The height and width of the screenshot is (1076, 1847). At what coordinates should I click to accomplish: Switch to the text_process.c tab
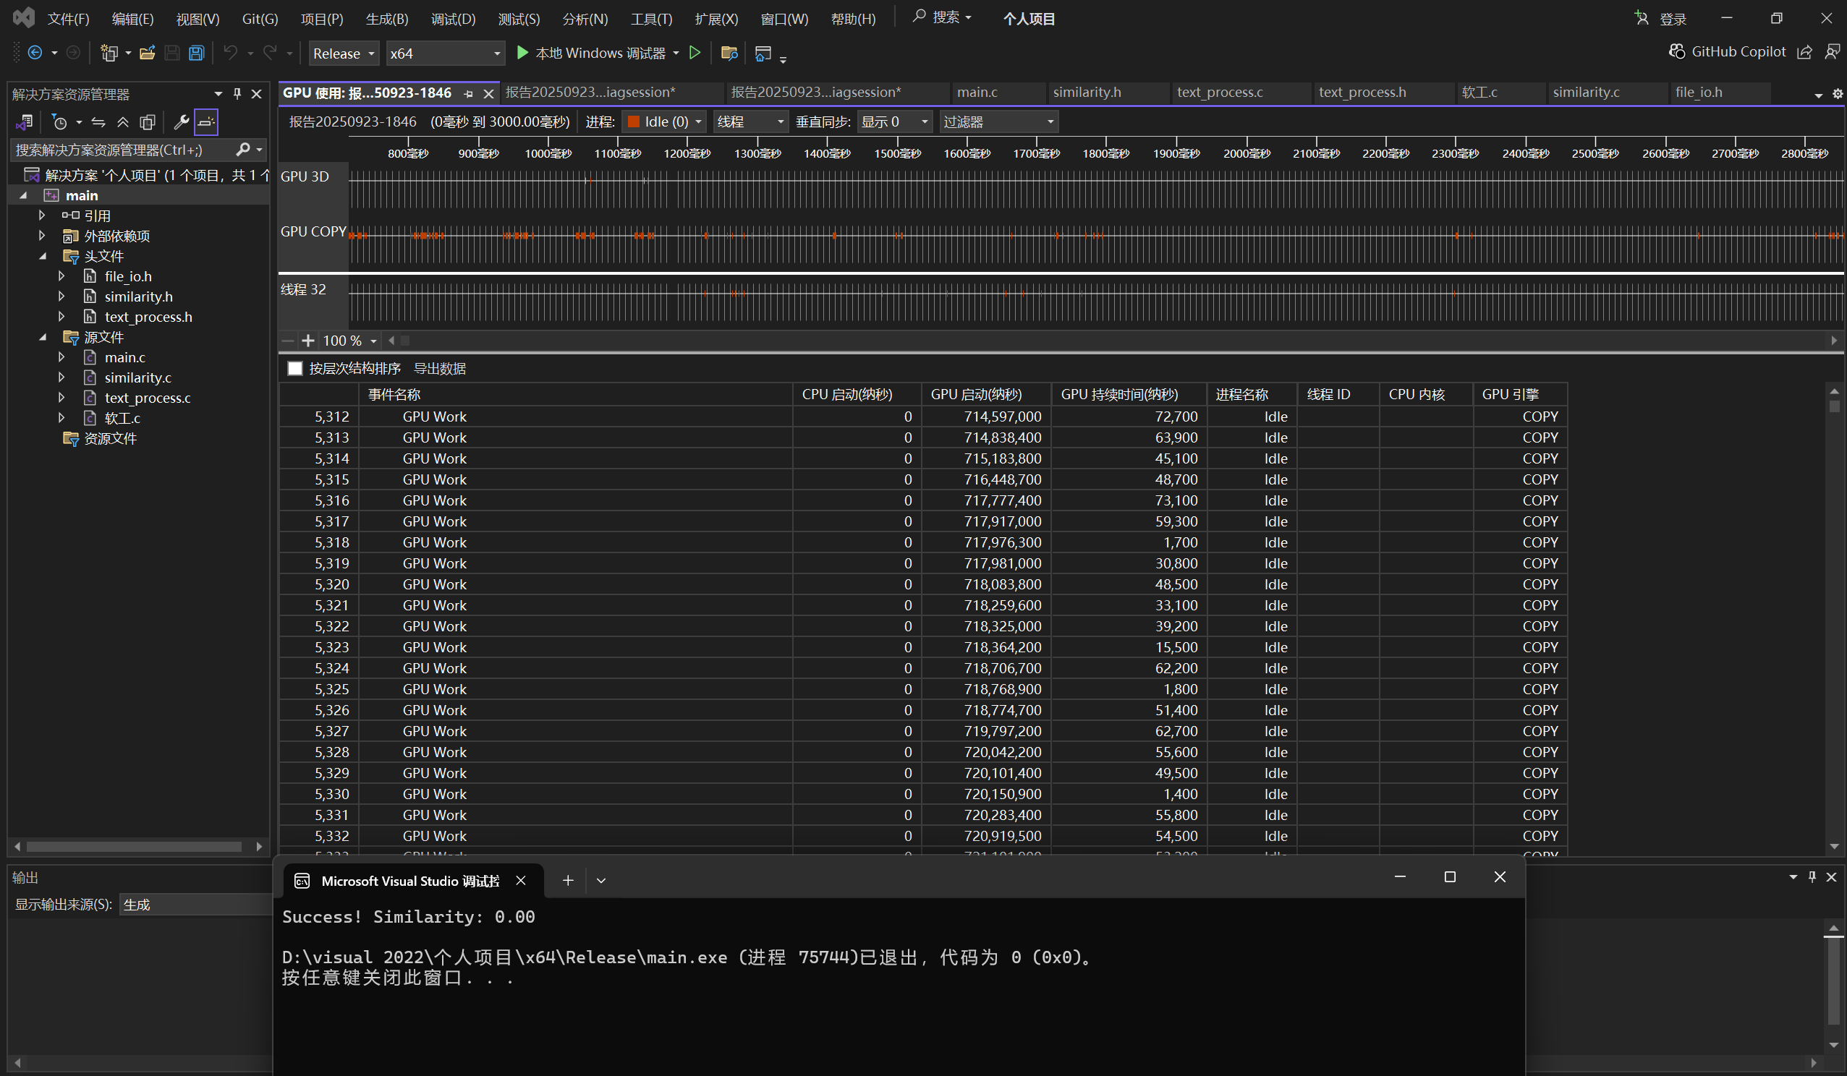[x=1220, y=93]
